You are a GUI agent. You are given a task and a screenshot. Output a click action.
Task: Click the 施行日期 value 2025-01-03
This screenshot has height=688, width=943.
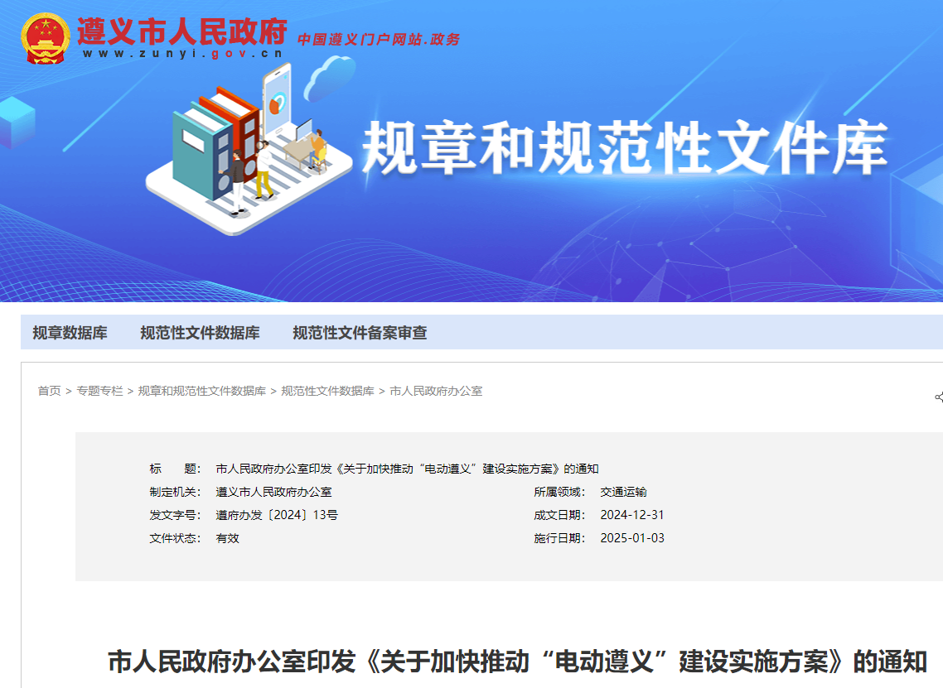click(x=632, y=538)
